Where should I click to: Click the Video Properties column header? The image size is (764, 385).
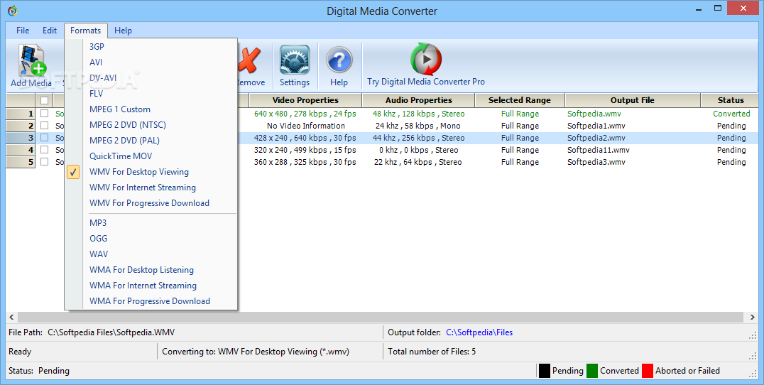point(305,100)
